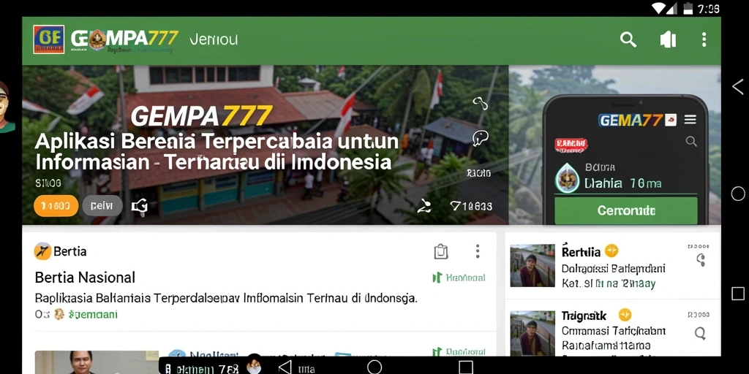Tap the orange badge next to Trignsitk
The width and height of the screenshot is (749, 374).
point(625,315)
